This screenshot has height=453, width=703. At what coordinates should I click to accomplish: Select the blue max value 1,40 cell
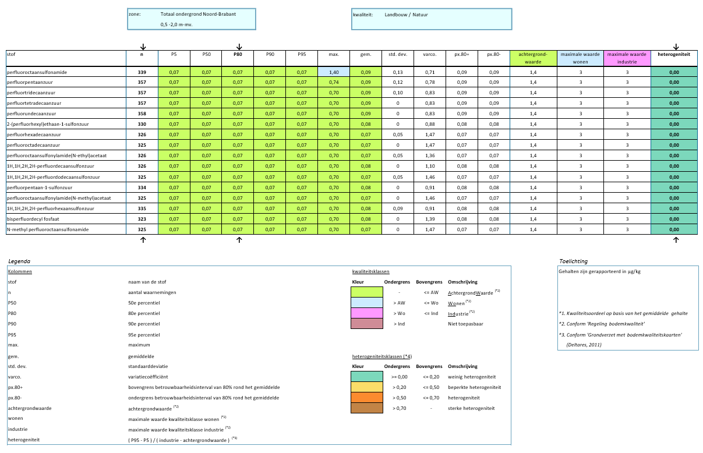point(334,72)
